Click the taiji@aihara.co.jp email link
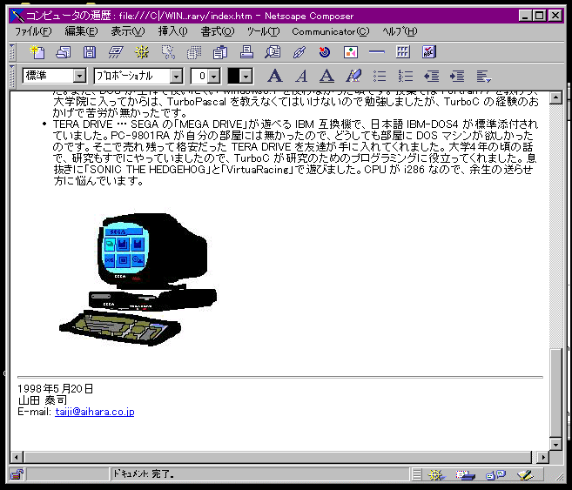572x490 pixels. click(x=94, y=411)
